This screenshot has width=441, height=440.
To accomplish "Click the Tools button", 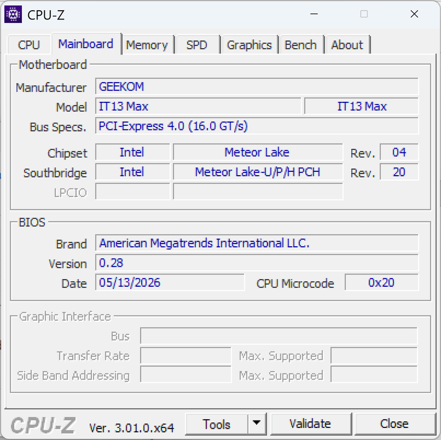I will (x=217, y=424).
